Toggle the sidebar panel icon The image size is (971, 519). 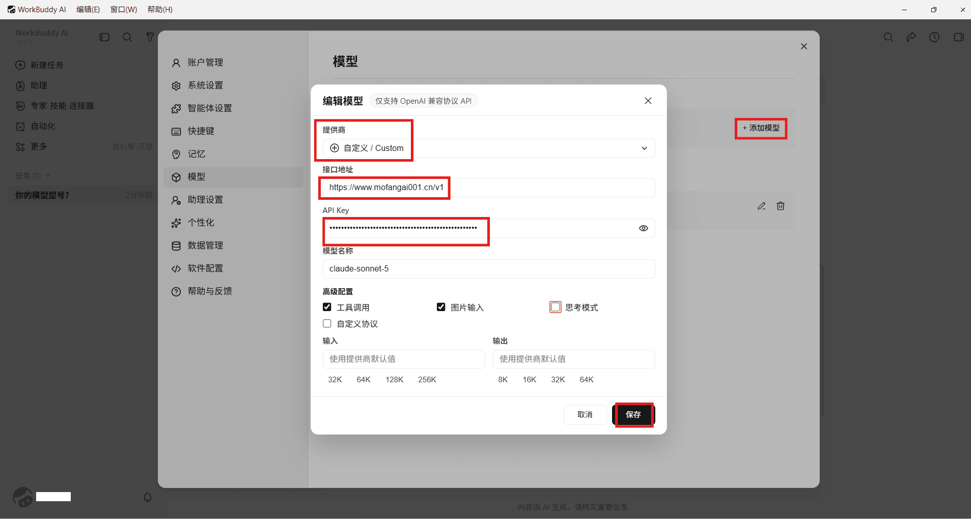[x=104, y=37]
